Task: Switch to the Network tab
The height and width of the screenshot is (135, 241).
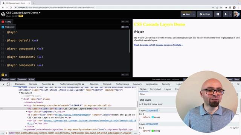Action: (x=107, y=84)
